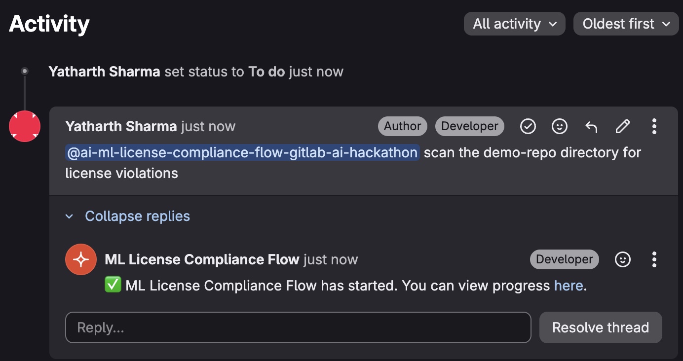The height and width of the screenshot is (361, 683).
Task: Open the @ai-ml-license-compliance-flow mention link
Action: (242, 152)
